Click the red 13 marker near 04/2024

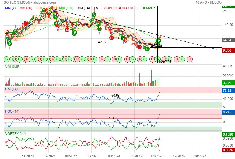pyautogui.click(x=111, y=38)
